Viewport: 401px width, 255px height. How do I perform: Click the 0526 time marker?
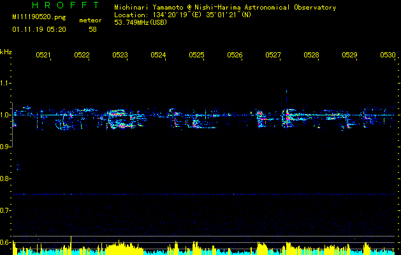[235, 55]
